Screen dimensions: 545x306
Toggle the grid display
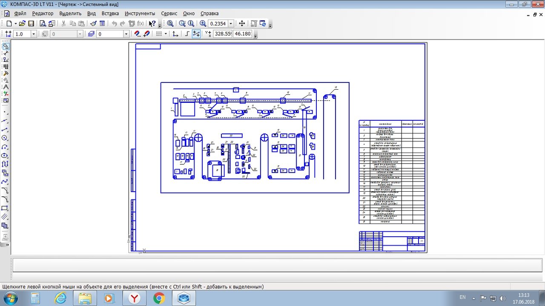click(x=159, y=34)
